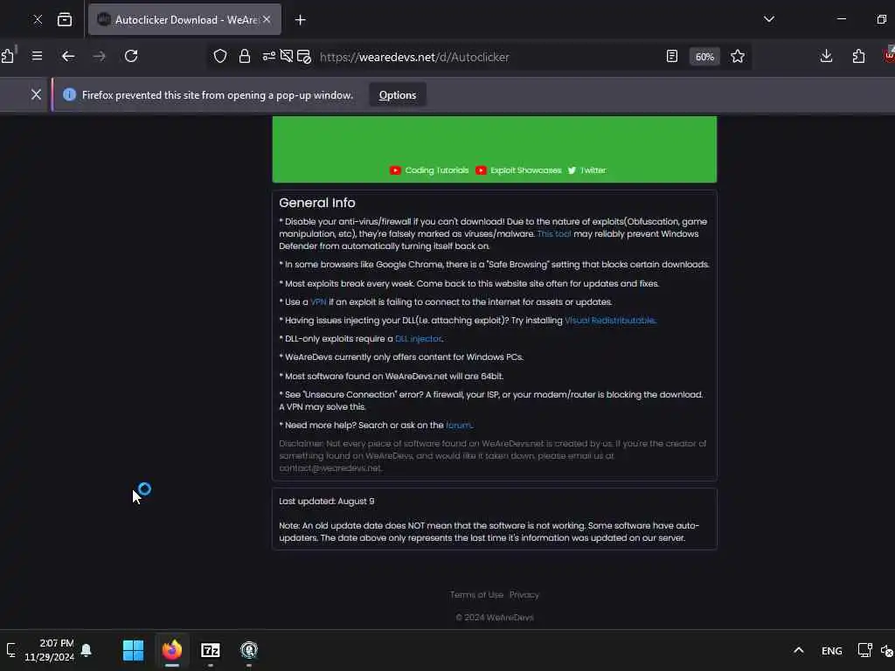Click the taskbar icon left of the clock
Image resolution: width=895 pixels, height=671 pixels.
click(x=11, y=650)
